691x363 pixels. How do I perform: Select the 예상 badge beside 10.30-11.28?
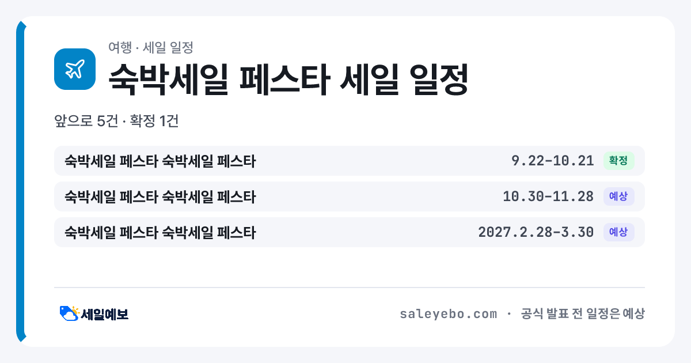click(618, 196)
